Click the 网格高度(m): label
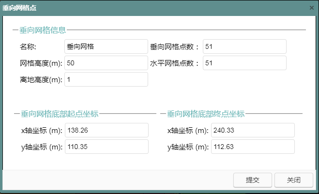 [x=41, y=63]
